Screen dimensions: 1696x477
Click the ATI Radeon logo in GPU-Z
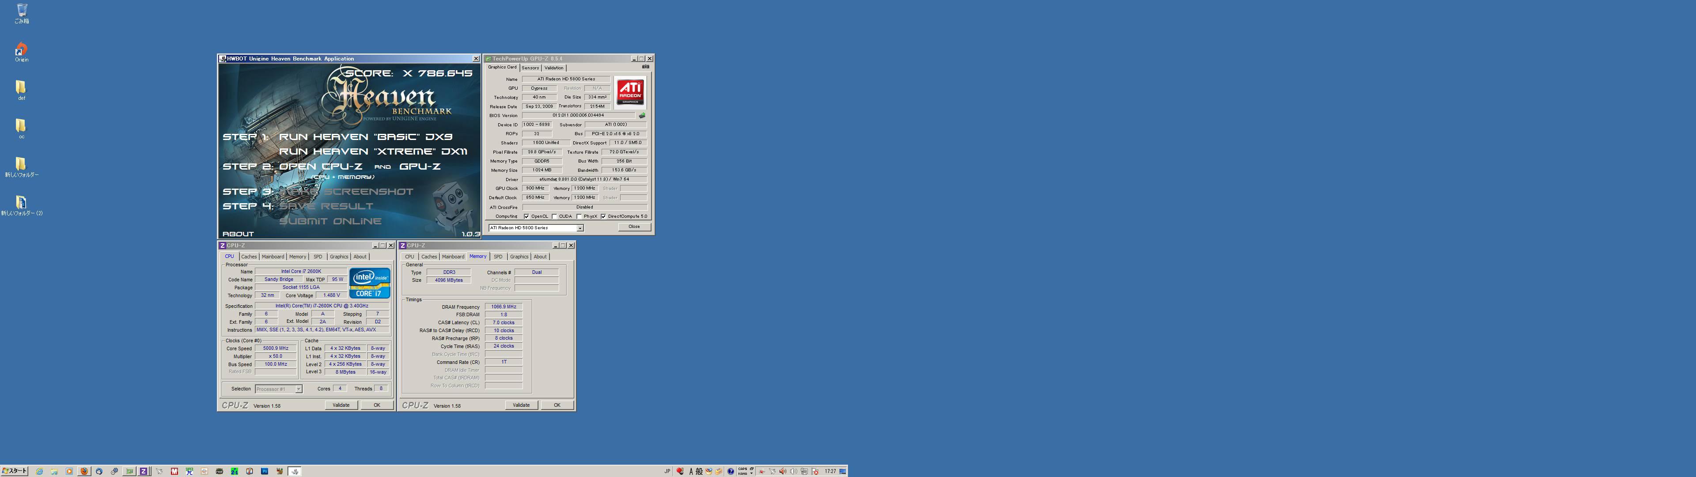tap(630, 92)
